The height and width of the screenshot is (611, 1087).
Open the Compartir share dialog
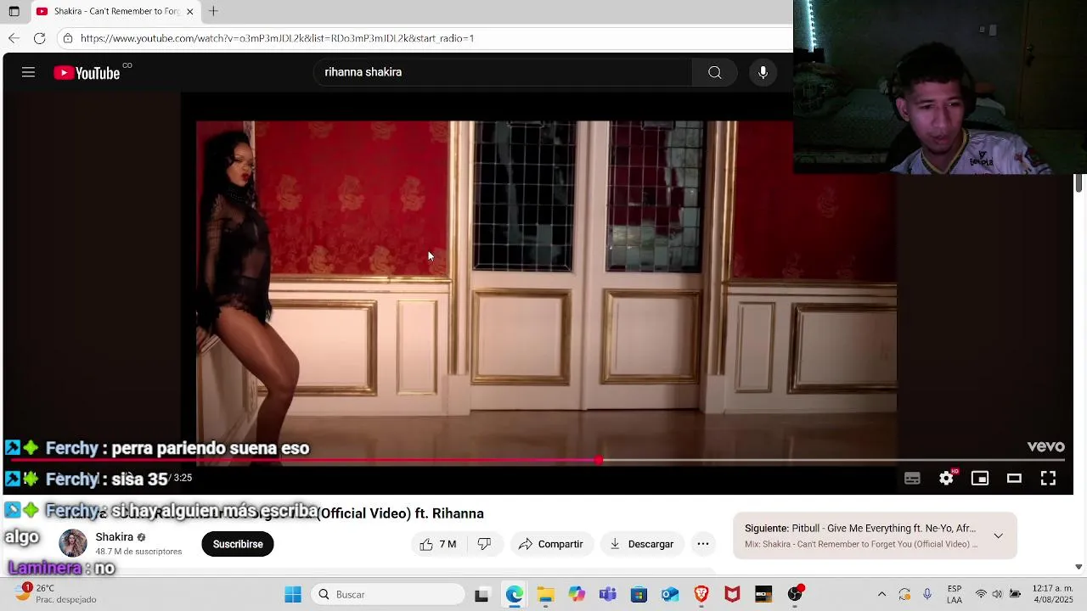(550, 544)
